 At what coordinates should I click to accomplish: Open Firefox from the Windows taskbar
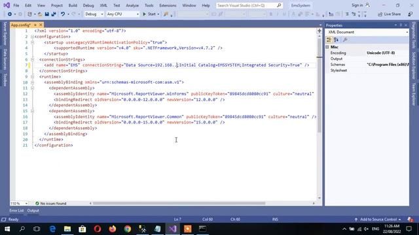click(x=113, y=229)
